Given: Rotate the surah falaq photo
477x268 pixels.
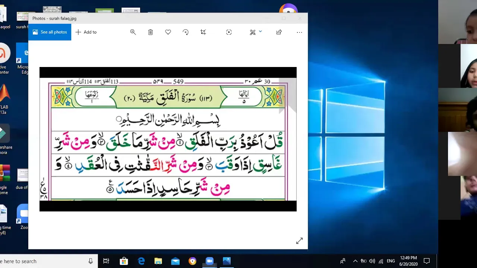Looking at the screenshot, I should pyautogui.click(x=186, y=32).
